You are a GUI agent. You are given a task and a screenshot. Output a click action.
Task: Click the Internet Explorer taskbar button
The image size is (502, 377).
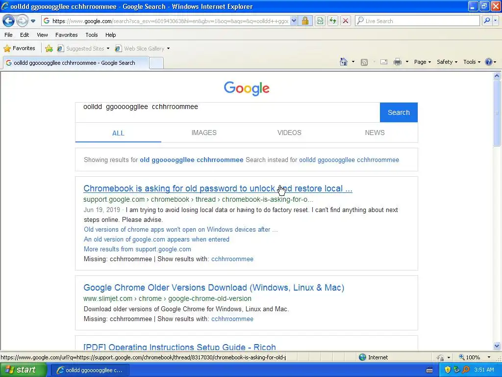pyautogui.click(x=90, y=370)
